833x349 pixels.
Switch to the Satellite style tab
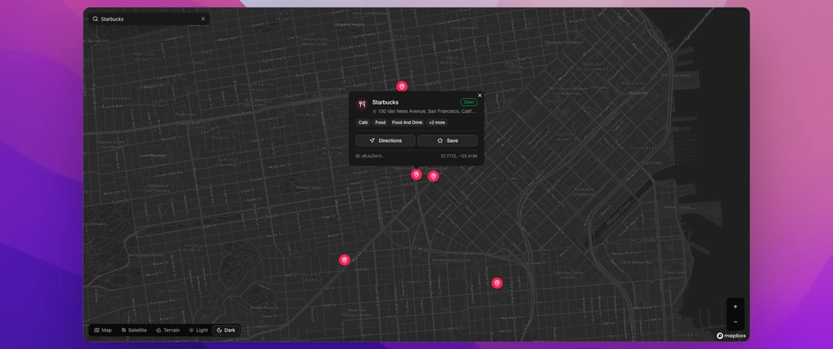(x=134, y=331)
